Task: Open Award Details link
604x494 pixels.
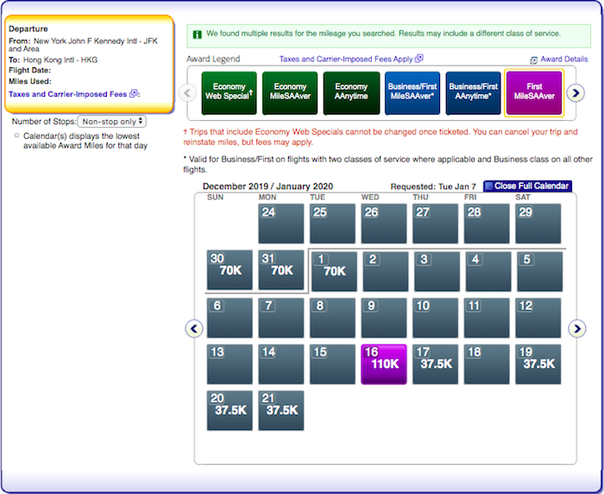Action: click(x=564, y=59)
